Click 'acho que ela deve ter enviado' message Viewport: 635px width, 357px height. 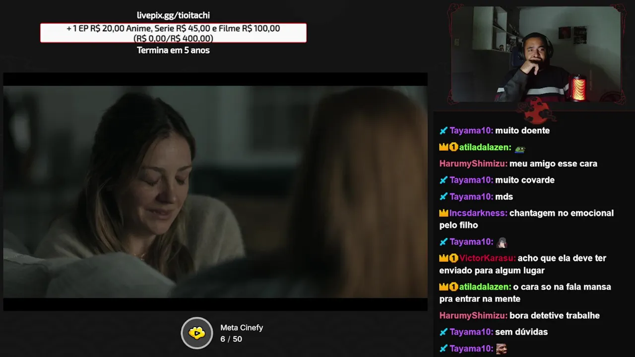[x=523, y=264]
